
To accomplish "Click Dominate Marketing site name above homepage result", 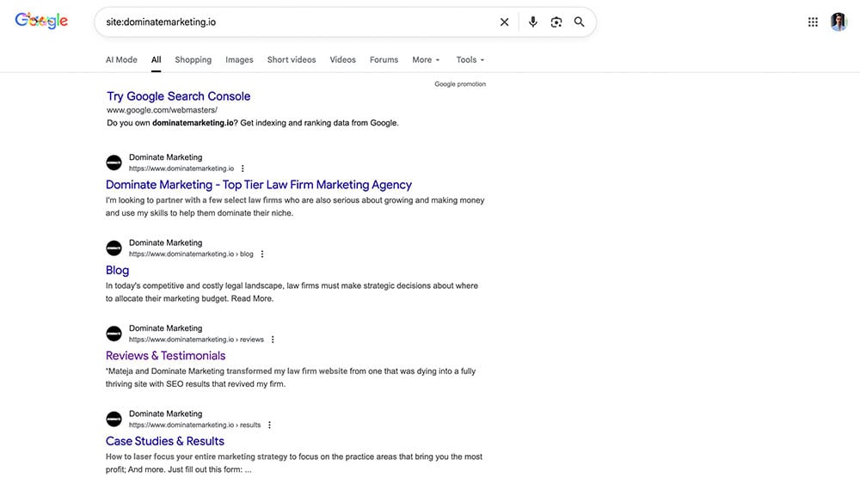I will pos(166,157).
